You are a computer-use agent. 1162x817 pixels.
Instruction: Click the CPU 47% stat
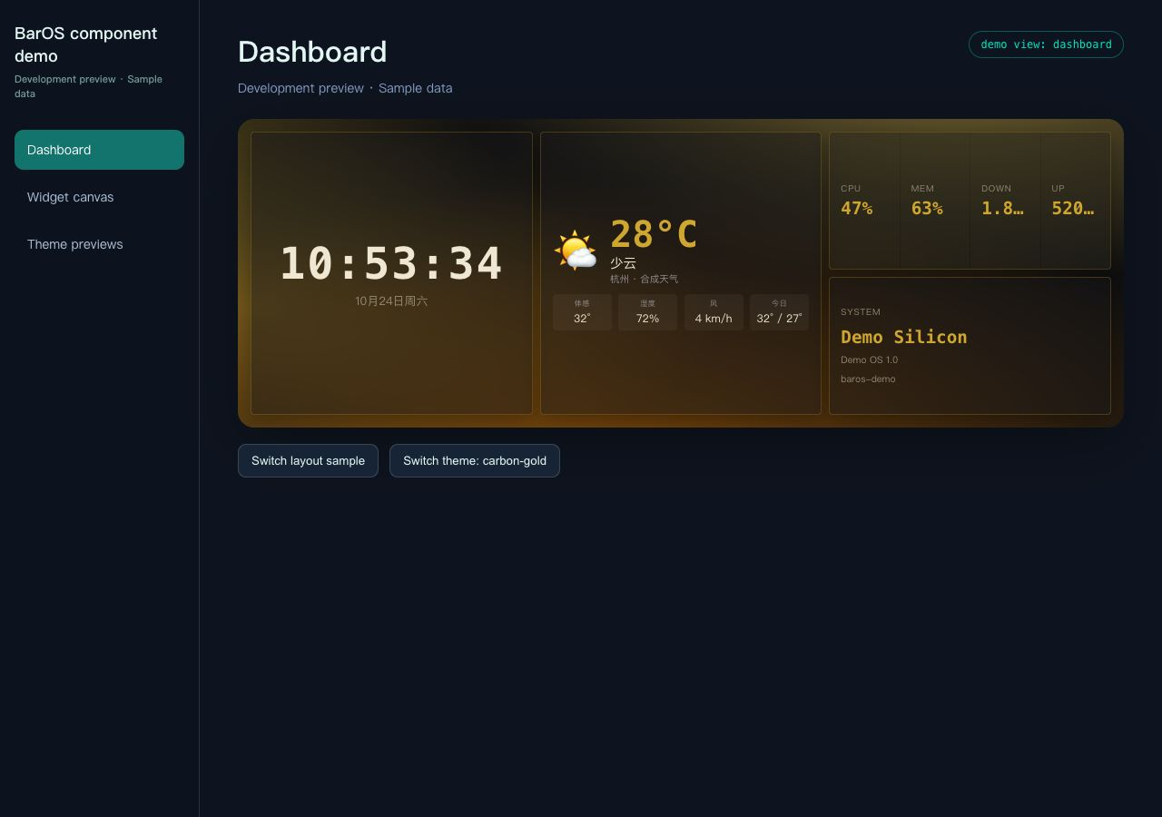click(x=864, y=201)
